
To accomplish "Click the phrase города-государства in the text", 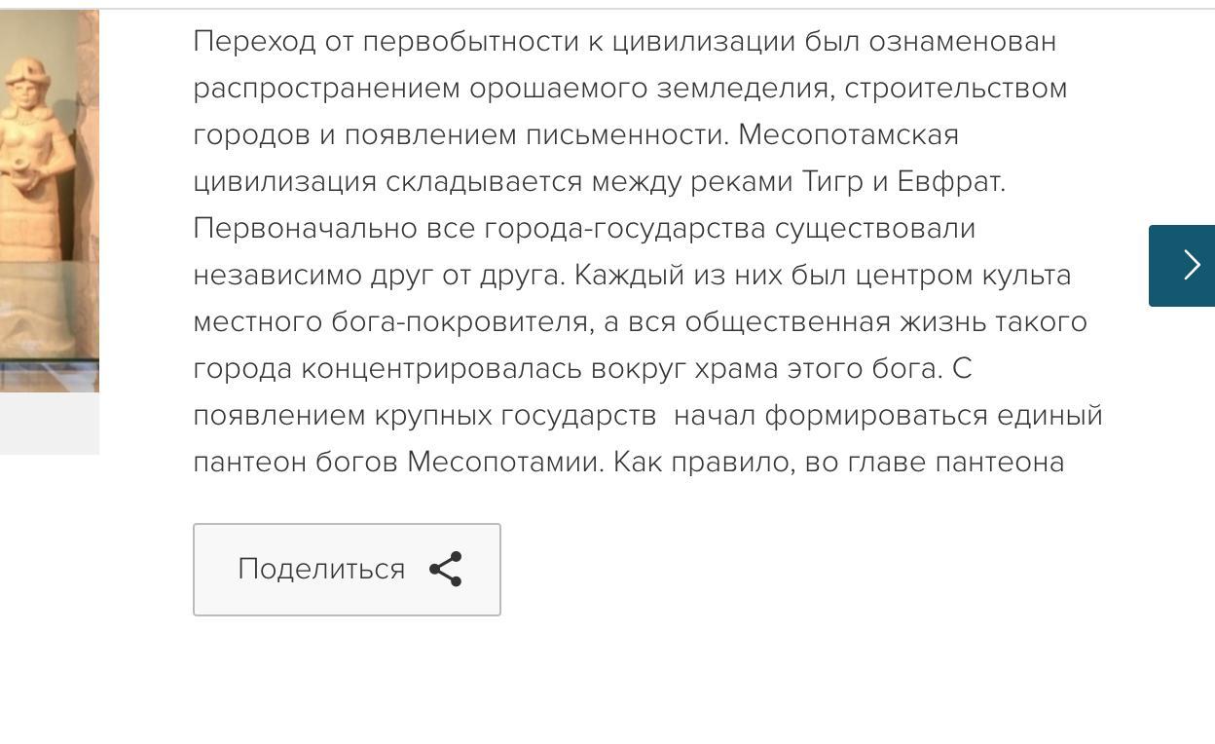I will pos(626,229).
